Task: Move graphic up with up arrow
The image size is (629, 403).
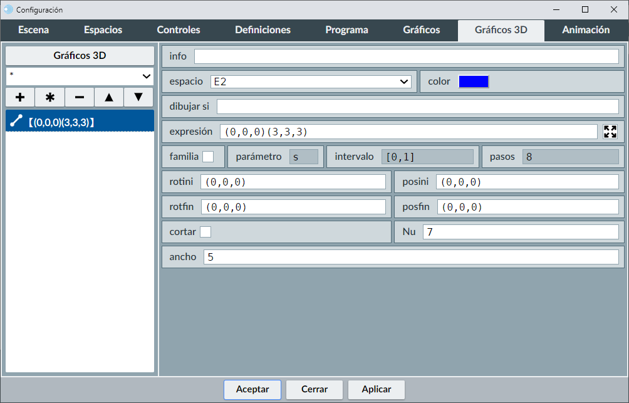Action: click(x=109, y=98)
